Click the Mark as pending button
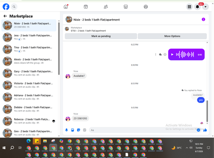The width and height of the screenshot is (214, 158). pos(101,36)
